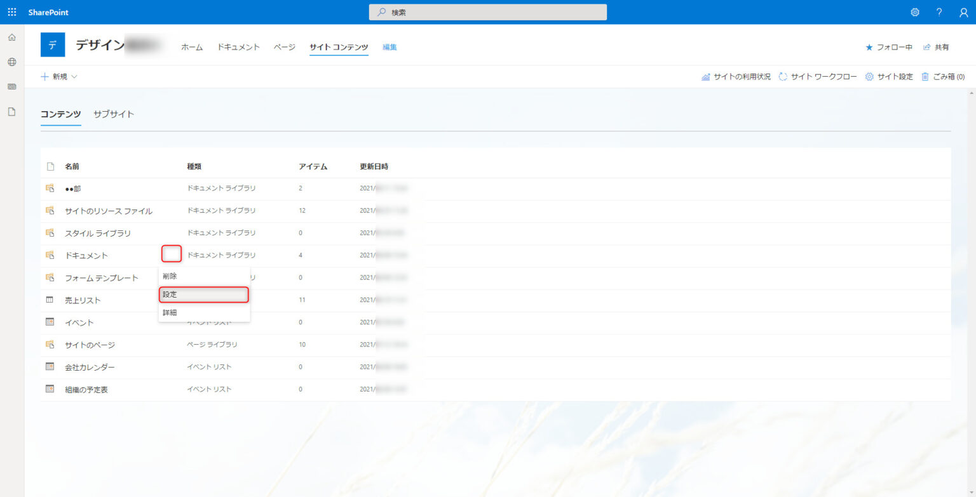
Task: Switch to the サブサイト tab
Action: coord(113,114)
